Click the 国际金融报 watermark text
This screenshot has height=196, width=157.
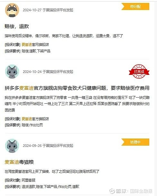pyautogui.click(x=141, y=191)
